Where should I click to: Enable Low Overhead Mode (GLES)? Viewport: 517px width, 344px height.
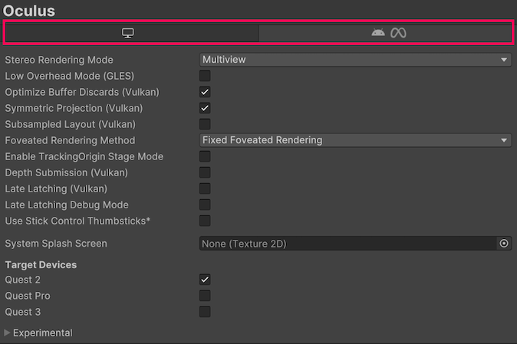(205, 76)
